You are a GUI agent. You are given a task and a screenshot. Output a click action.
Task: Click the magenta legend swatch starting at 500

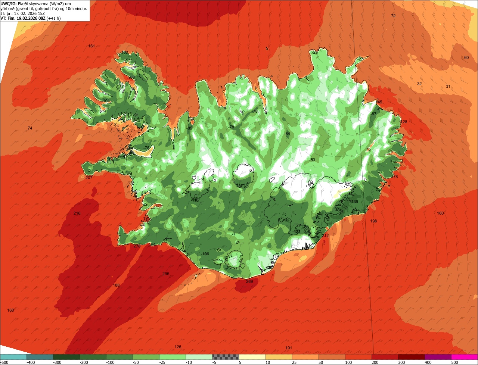[x=465, y=357]
